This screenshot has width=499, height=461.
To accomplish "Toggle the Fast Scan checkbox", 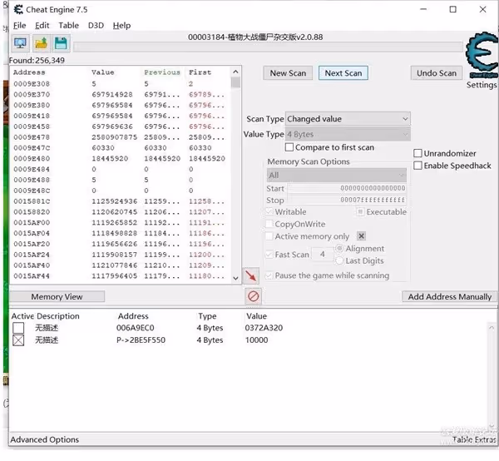I will [269, 255].
